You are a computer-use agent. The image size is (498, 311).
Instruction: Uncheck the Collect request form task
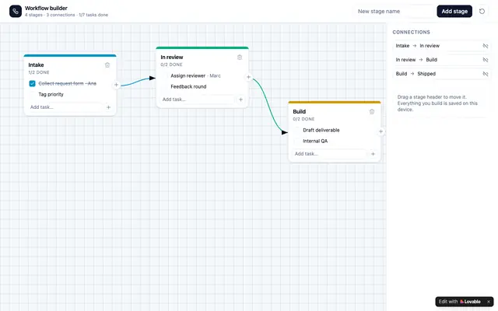pyautogui.click(x=32, y=83)
